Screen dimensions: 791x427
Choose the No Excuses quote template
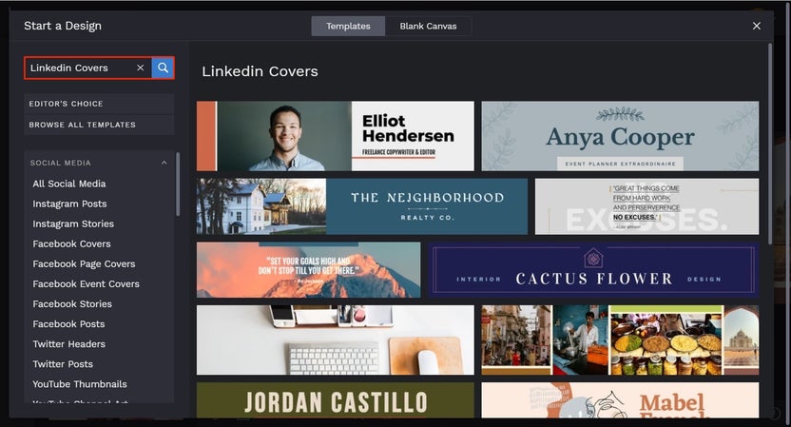click(646, 206)
